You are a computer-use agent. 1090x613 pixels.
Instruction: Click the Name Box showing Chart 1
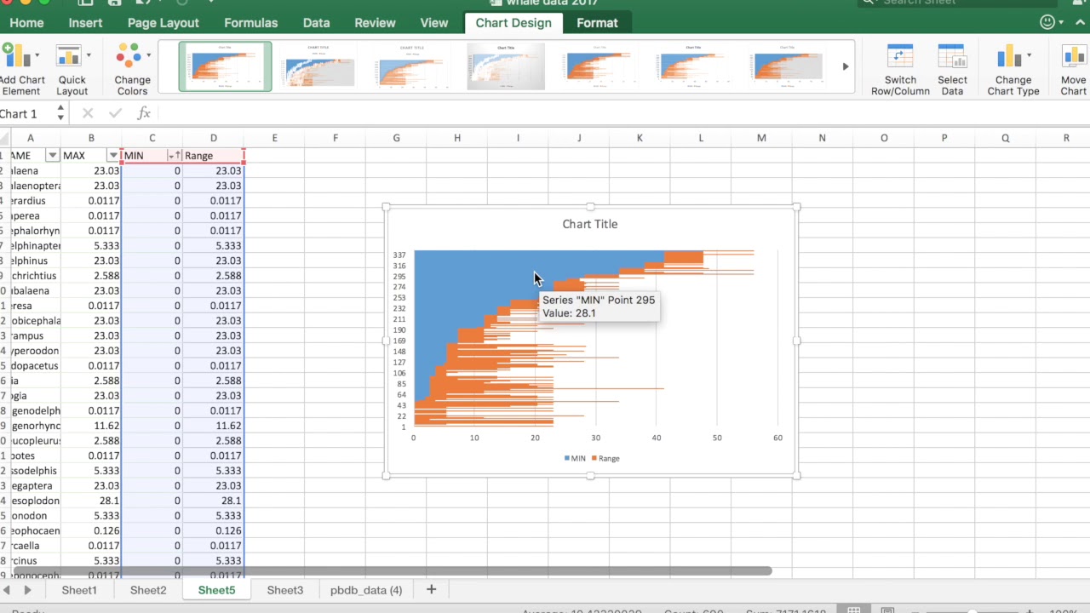[26, 113]
